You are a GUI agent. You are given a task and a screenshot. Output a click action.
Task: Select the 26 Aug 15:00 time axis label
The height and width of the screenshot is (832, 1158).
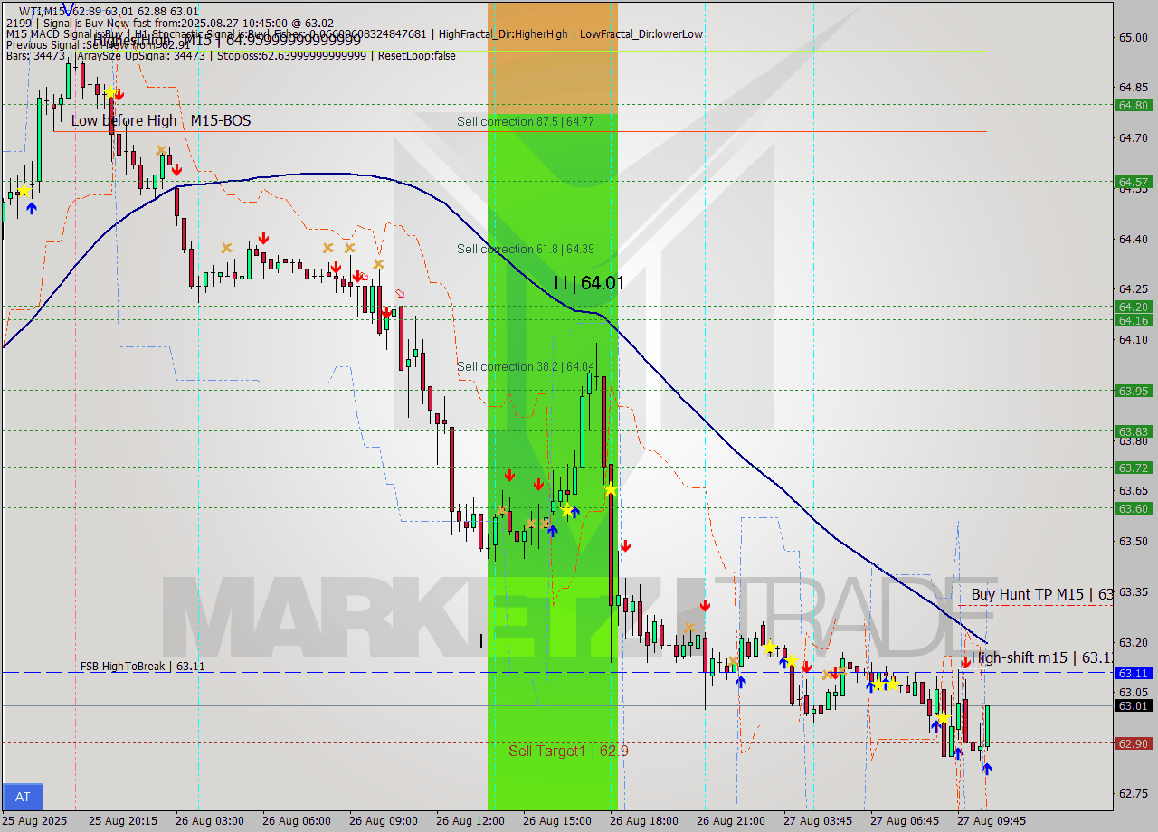(x=556, y=821)
